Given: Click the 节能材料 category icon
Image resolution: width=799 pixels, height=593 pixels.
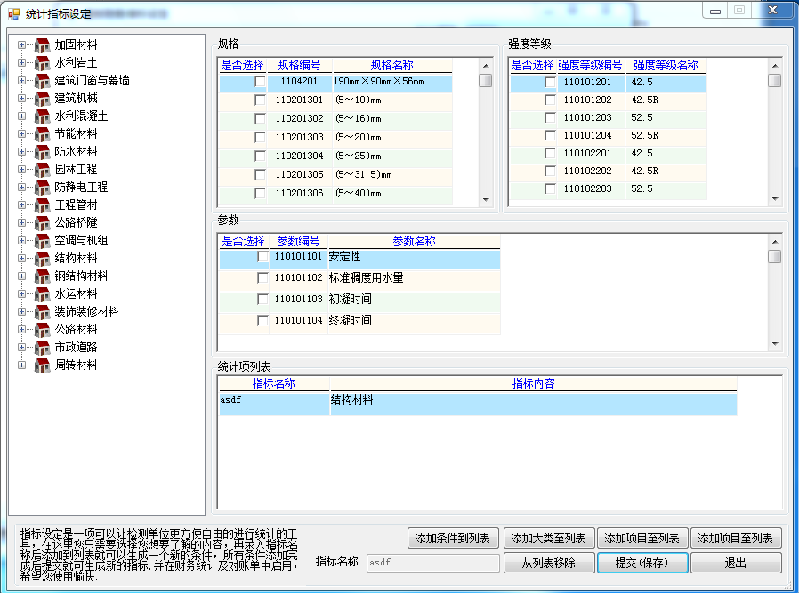Looking at the screenshot, I should coord(42,134).
